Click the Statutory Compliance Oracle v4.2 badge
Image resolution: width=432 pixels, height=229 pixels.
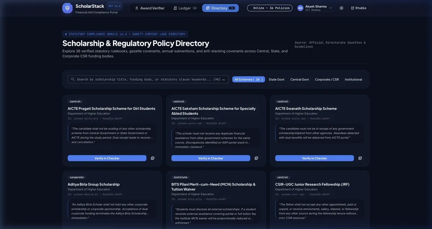[x=125, y=34]
